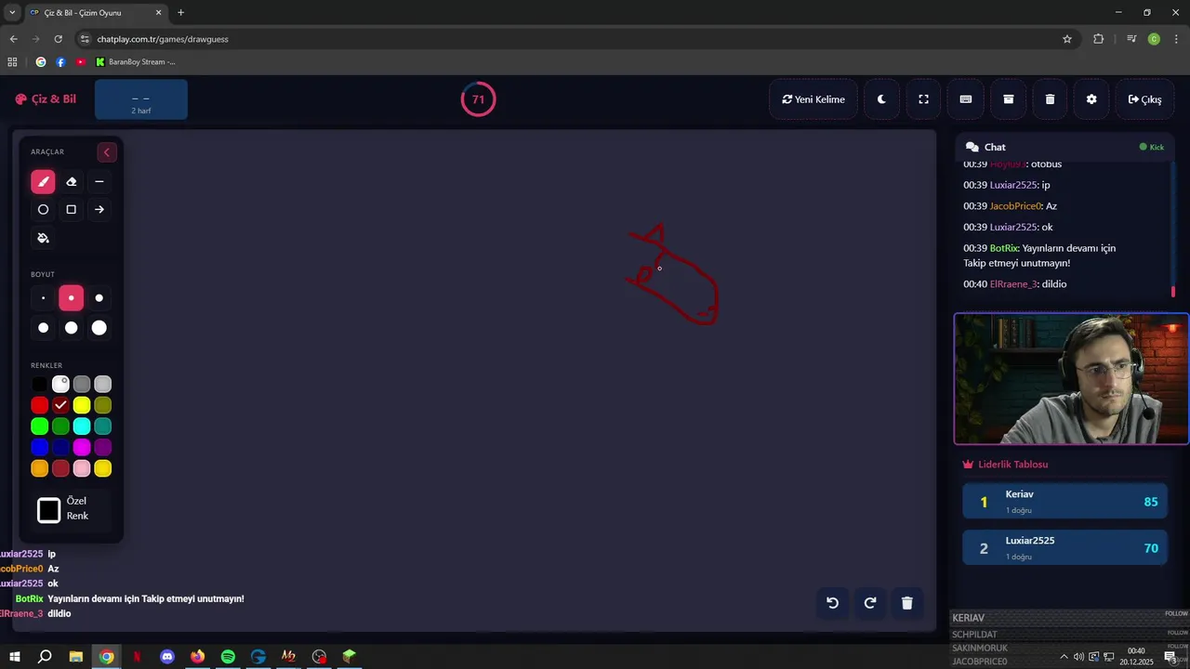Click Keriav leaderboard row
The image size is (1190, 669).
click(1065, 502)
